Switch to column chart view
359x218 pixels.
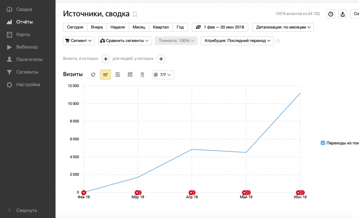tap(130, 75)
